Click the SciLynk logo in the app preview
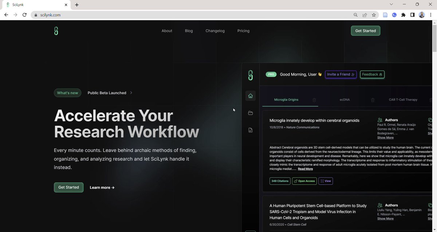Viewport: 437px width, 232px height. coord(251,75)
